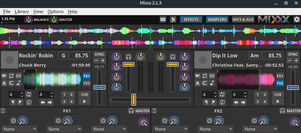301x133 pixels.
Task: Adjust beatgrid on Rockin' Robin deck
Action: click(x=19, y=76)
